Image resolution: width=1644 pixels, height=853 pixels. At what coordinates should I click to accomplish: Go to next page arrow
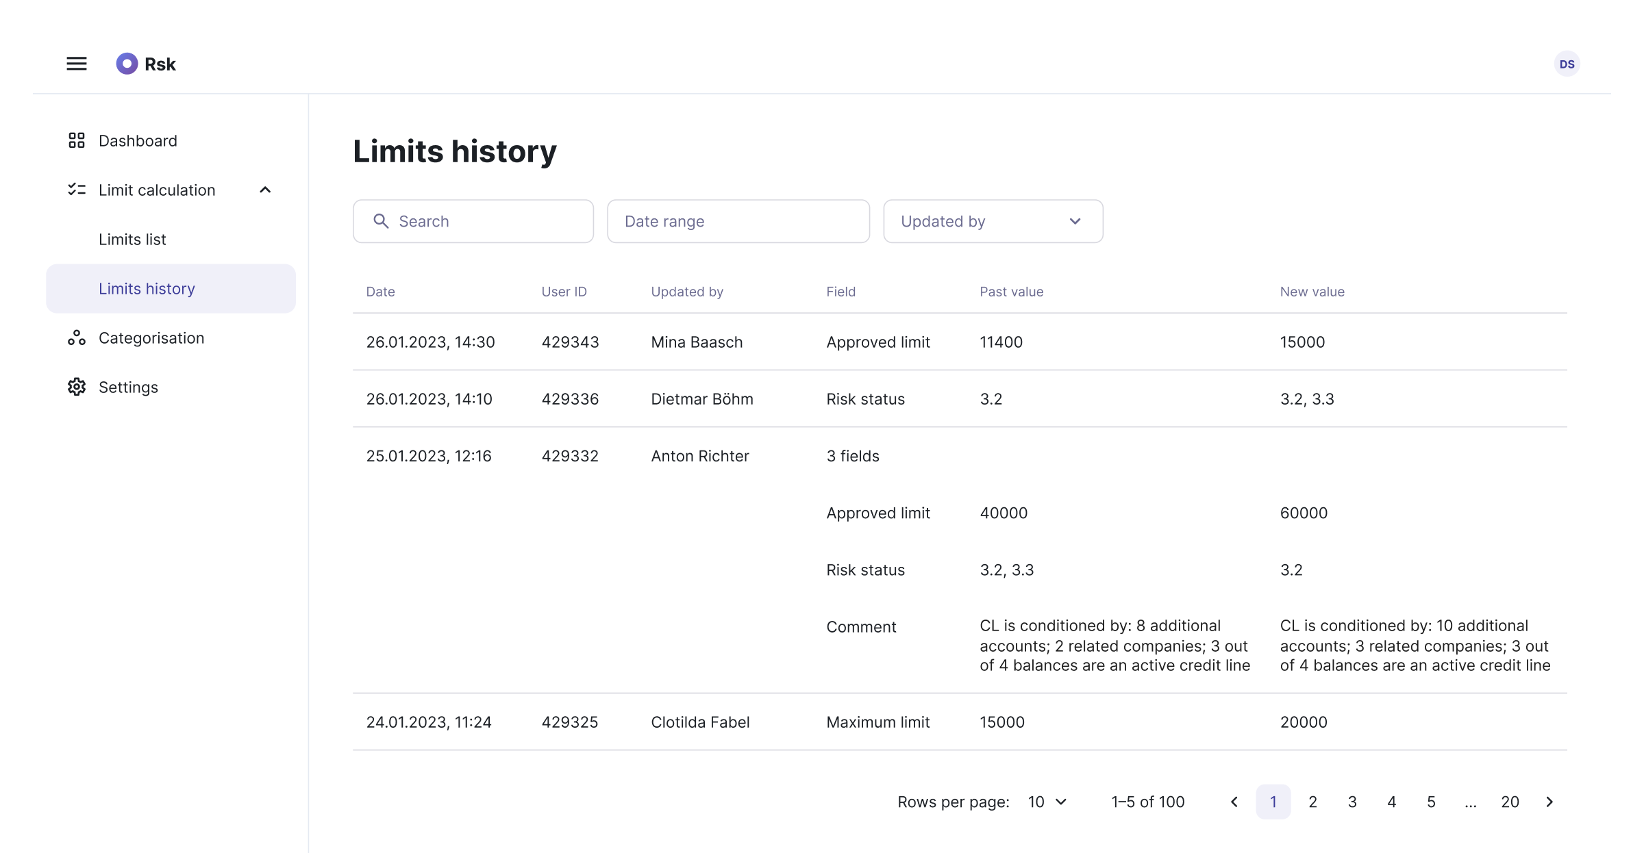1549,802
